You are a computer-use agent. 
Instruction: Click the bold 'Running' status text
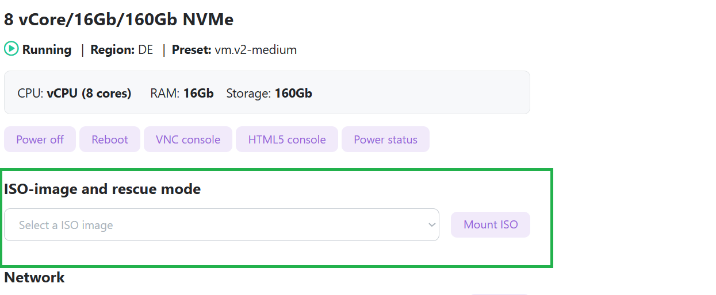pos(47,50)
